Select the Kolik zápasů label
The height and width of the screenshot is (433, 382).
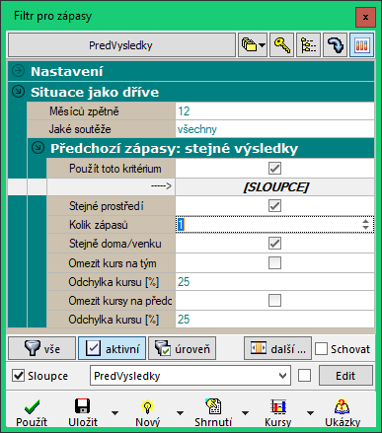pos(99,225)
